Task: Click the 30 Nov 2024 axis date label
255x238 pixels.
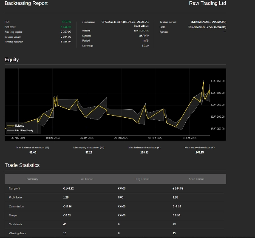Action: pos(18,138)
